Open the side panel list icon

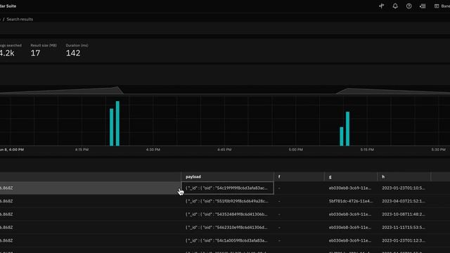click(423, 6)
